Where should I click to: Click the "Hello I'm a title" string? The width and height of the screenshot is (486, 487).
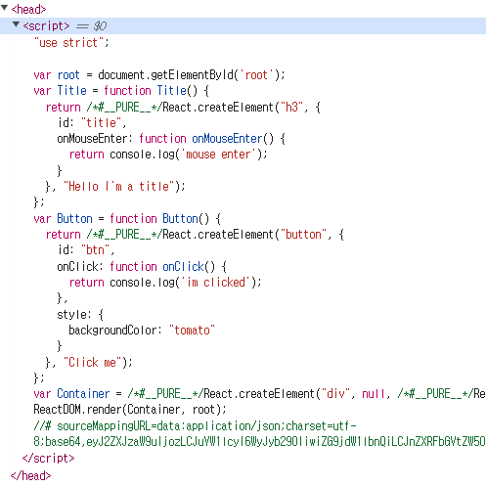120,187
